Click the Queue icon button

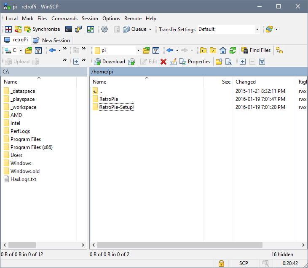tap(134, 29)
